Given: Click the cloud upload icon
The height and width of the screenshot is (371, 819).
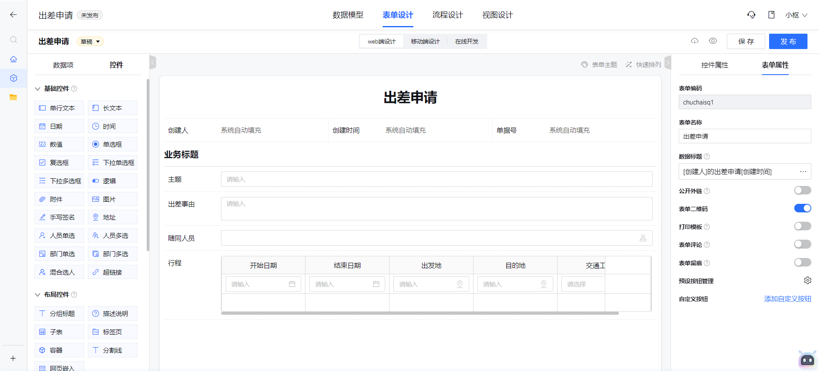Looking at the screenshot, I should point(695,41).
